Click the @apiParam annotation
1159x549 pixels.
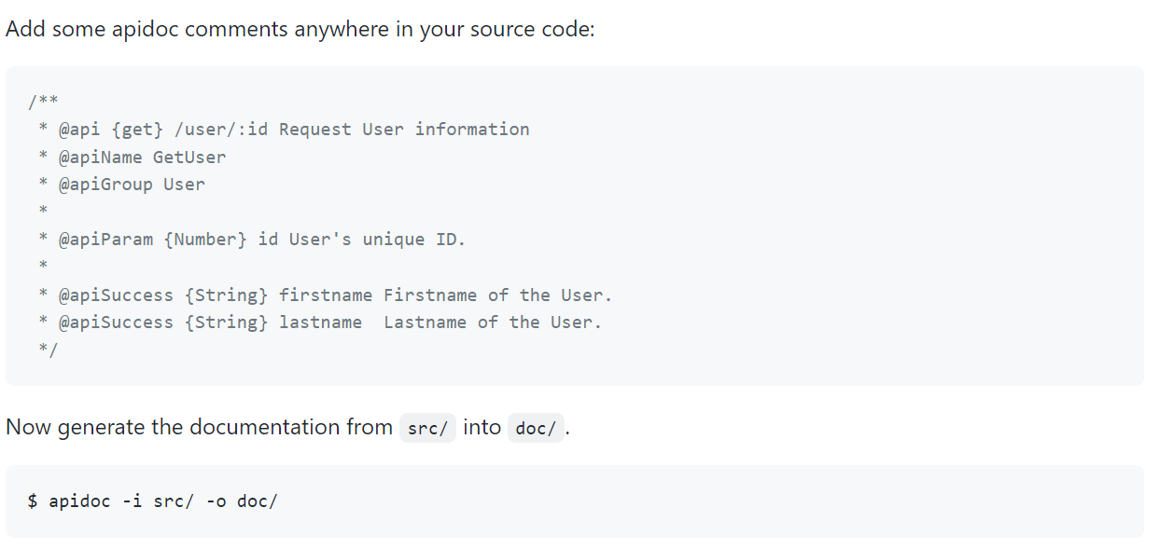[x=105, y=240]
